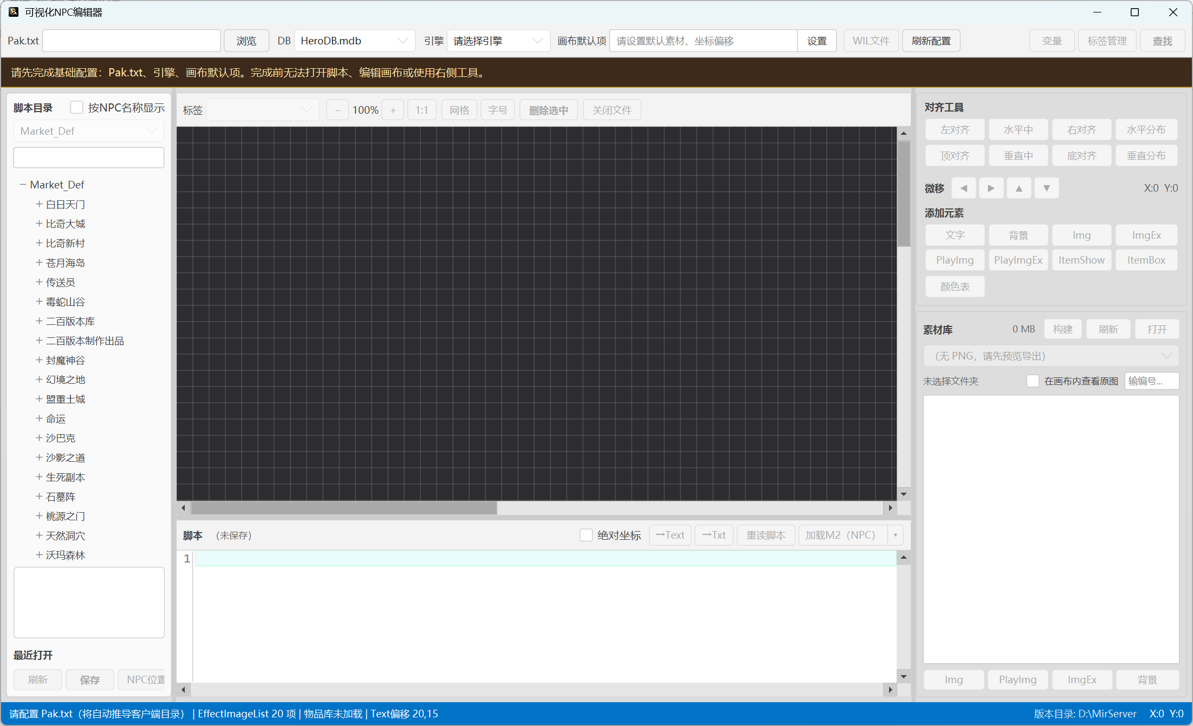Select 沃玛森林 in script tree

[x=66, y=555]
